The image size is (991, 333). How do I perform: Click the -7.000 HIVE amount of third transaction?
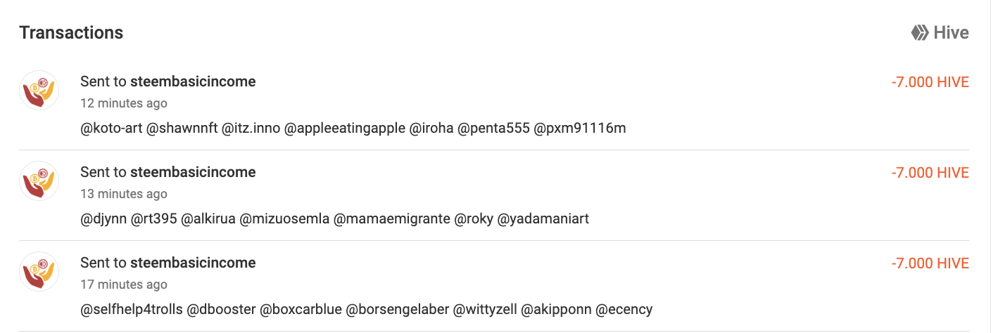pos(930,263)
